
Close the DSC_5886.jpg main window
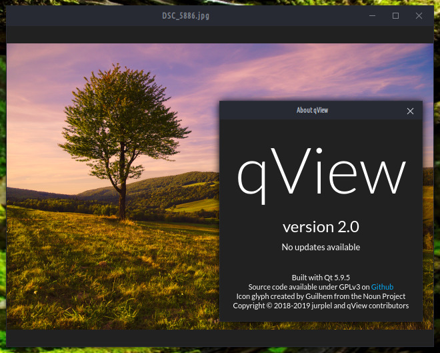pos(419,16)
